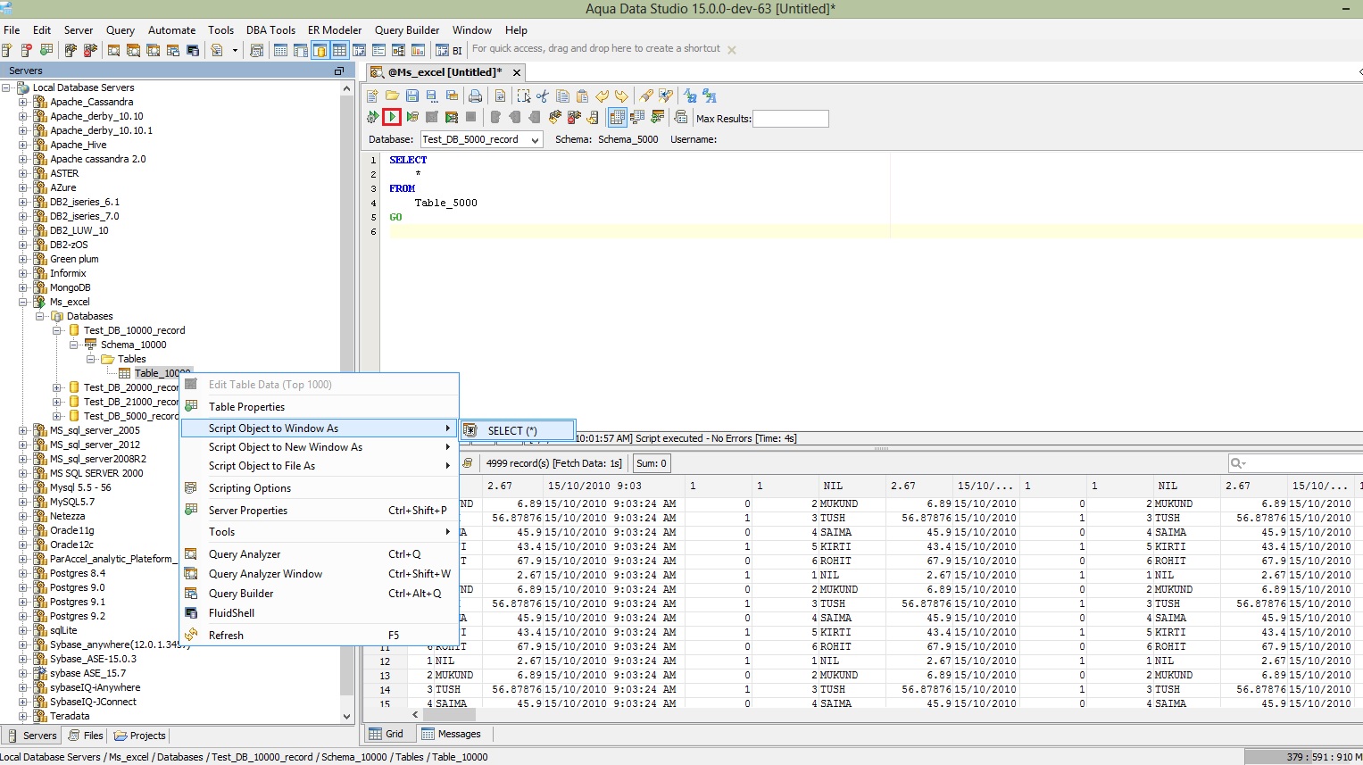Click the Cut scissors icon
The height and width of the screenshot is (765, 1363).
click(543, 96)
